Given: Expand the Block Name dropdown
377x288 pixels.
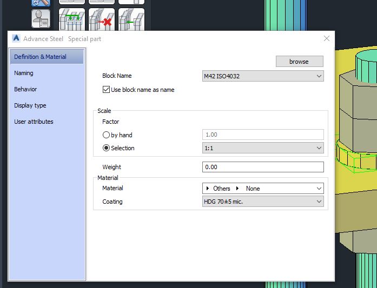Looking at the screenshot, I should (263, 76).
